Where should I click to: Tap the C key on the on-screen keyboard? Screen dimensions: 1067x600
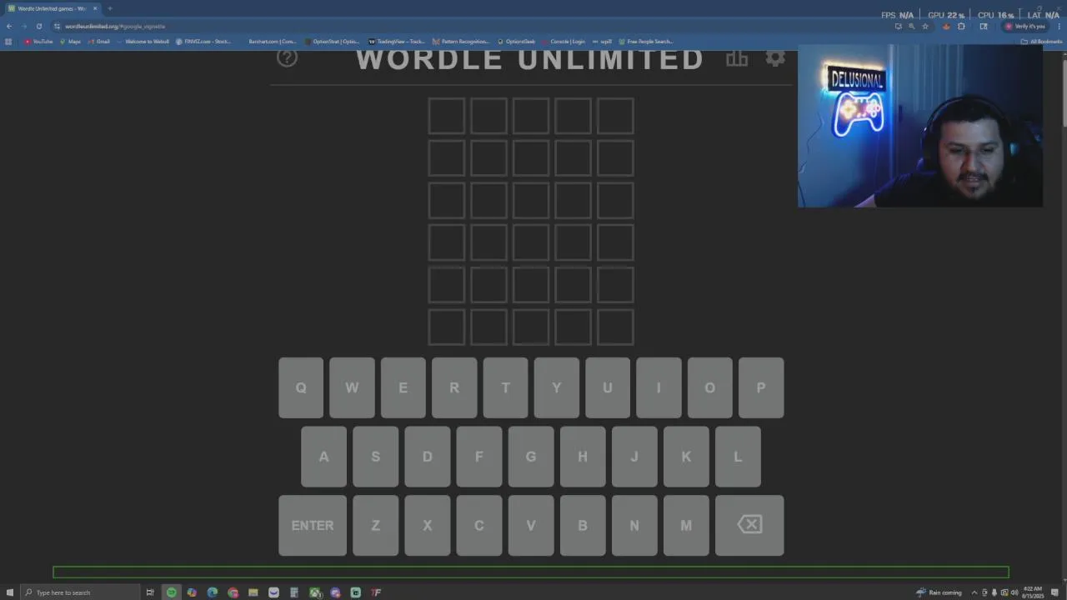click(x=478, y=525)
